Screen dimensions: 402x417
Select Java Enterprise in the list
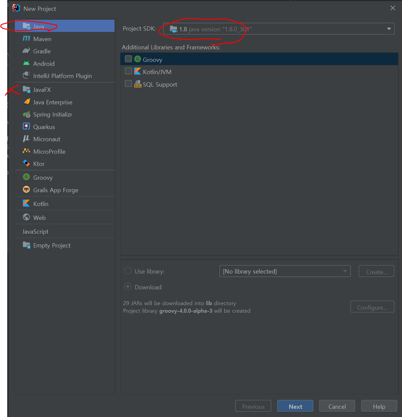[x=65, y=102]
